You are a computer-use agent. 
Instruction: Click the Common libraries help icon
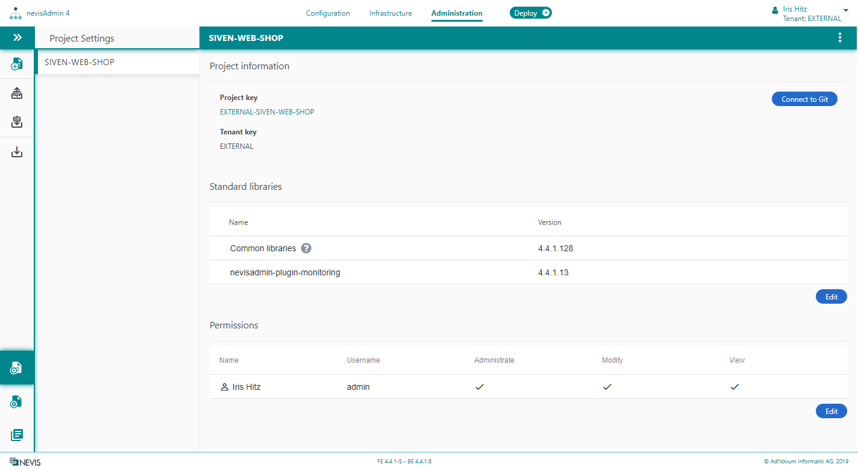[307, 248]
